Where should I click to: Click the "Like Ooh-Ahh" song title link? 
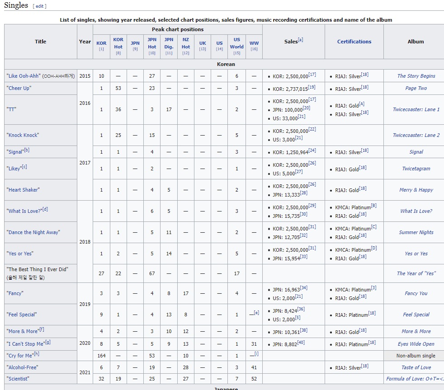coord(24,76)
